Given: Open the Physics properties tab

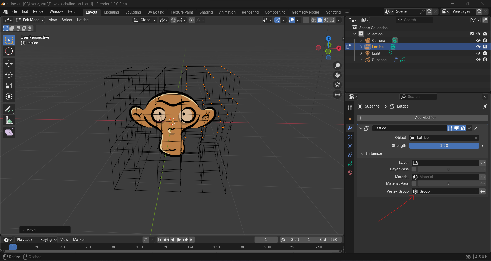Looking at the screenshot, I should (x=350, y=146).
